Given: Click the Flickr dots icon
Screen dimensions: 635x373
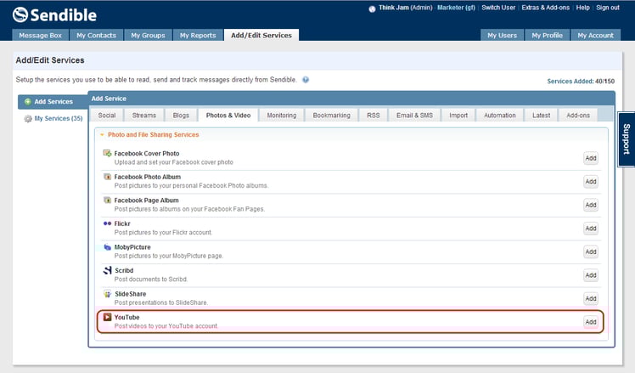Looking at the screenshot, I should pyautogui.click(x=107, y=223).
